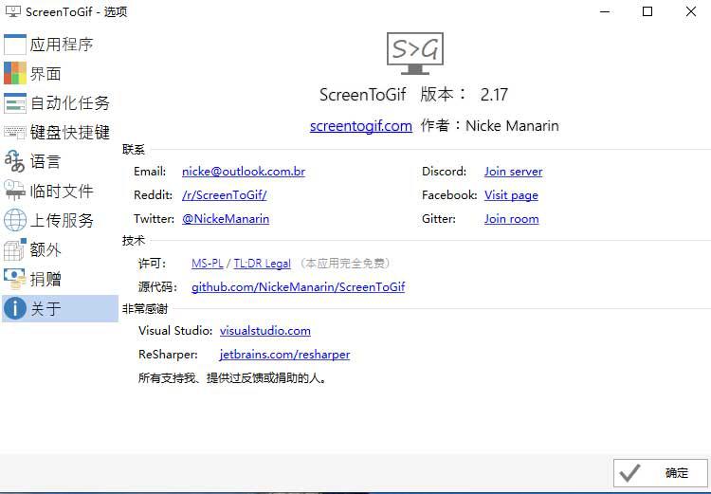
Task: Open the TL;DR Legal link
Action: pyautogui.click(x=262, y=263)
